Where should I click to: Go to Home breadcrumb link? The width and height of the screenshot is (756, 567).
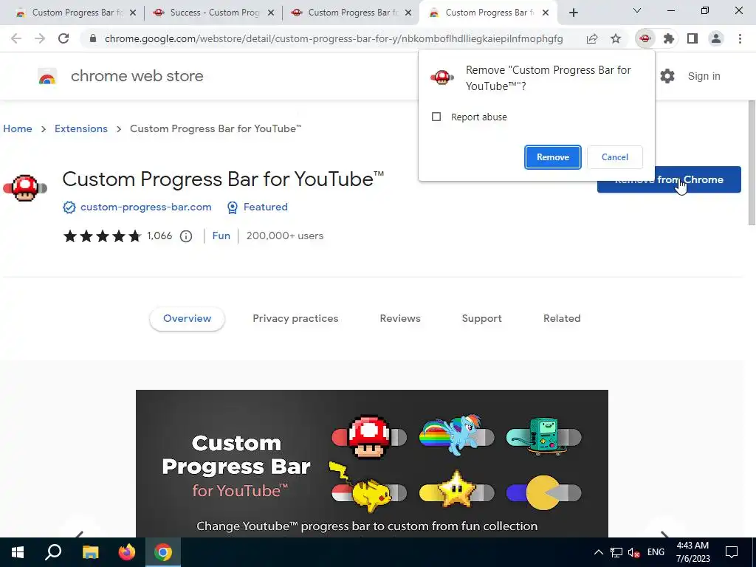[18, 128]
